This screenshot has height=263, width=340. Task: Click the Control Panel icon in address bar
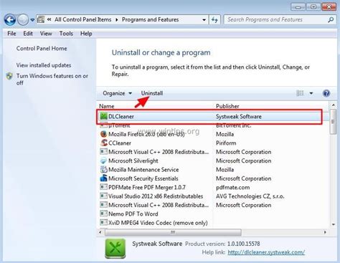(x=41, y=19)
